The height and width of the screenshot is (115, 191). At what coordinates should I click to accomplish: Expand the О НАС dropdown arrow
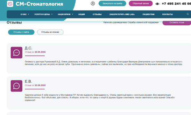[29, 14]
